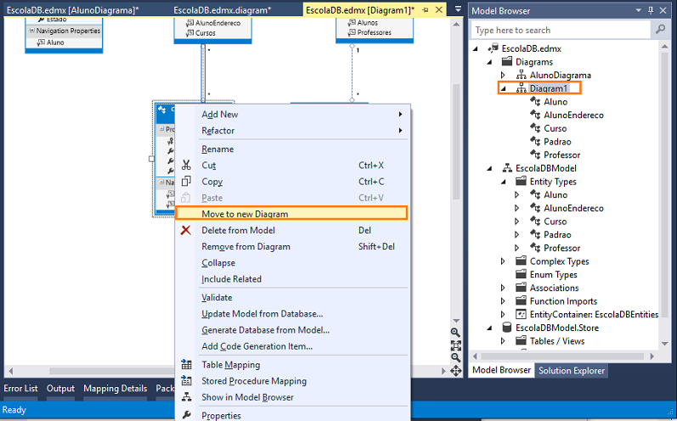Click the zoom to fit diagram icon
Image resolution: width=677 pixels, height=421 pixels.
[455, 345]
